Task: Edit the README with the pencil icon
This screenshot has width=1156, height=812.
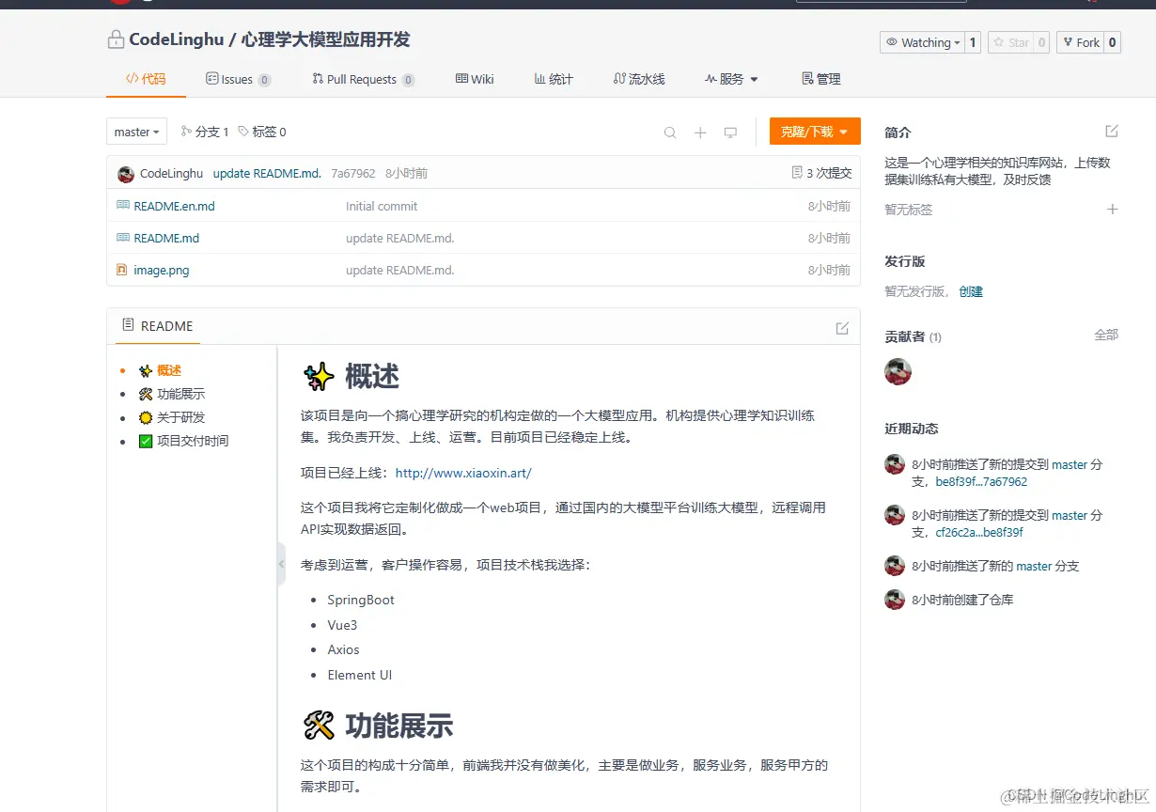Action: (x=841, y=325)
